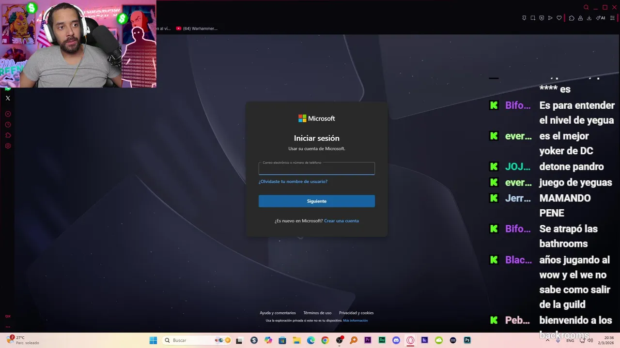Open the extensions cube in sidebar
620x348 pixels.
click(8, 135)
